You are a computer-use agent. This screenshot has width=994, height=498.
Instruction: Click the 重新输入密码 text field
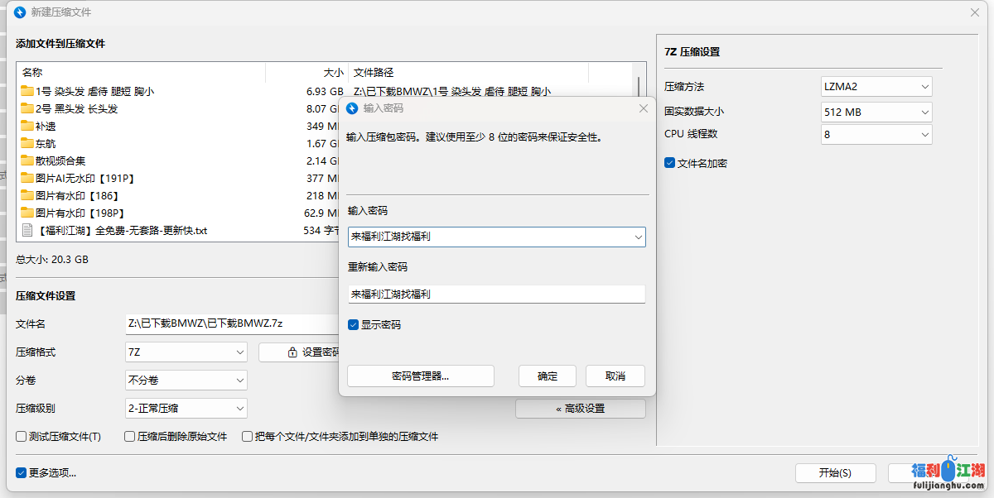496,294
